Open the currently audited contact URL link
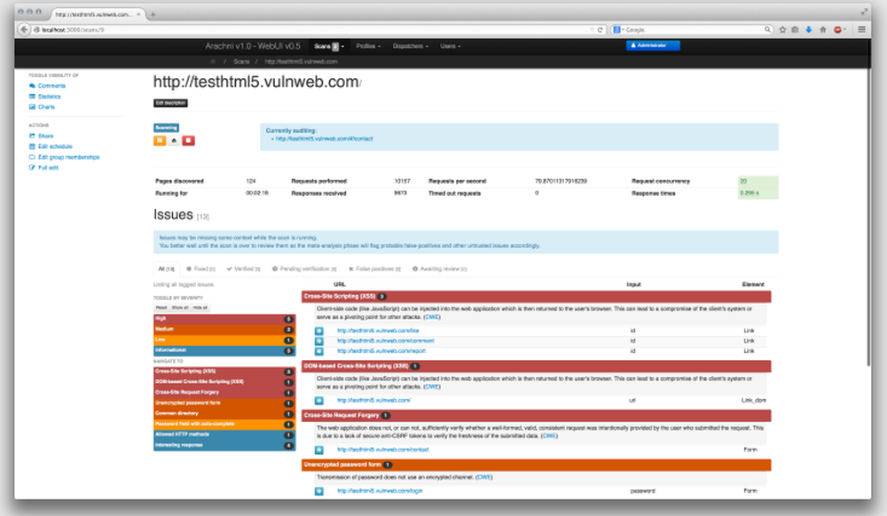 coord(324,139)
